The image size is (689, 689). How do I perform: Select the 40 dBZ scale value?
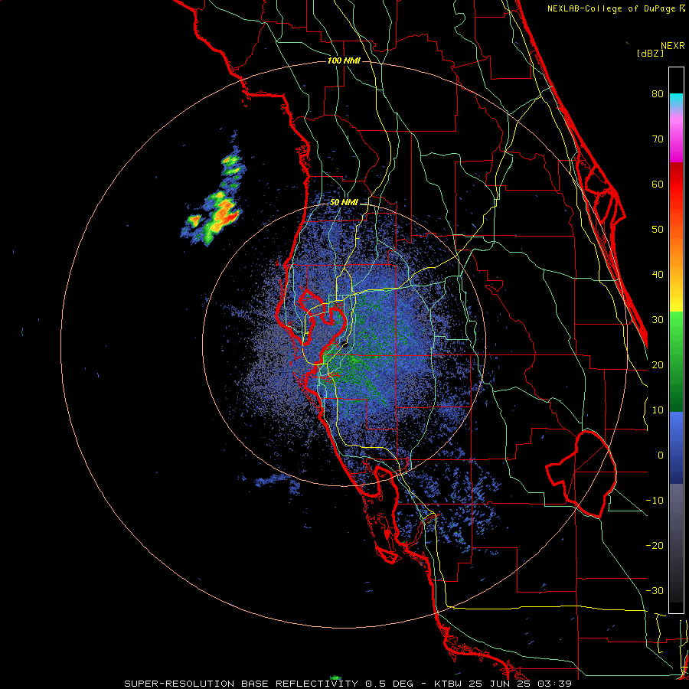pyautogui.click(x=657, y=275)
